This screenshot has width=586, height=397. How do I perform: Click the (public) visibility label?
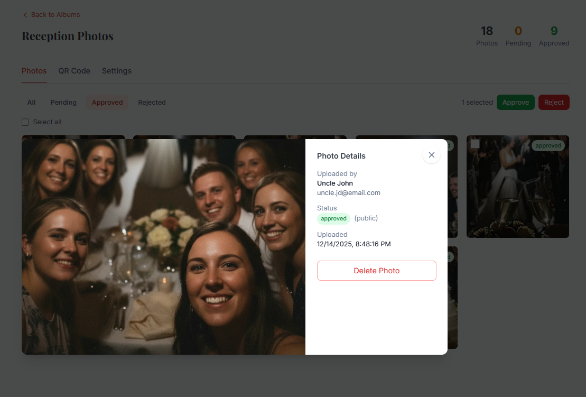(x=366, y=218)
